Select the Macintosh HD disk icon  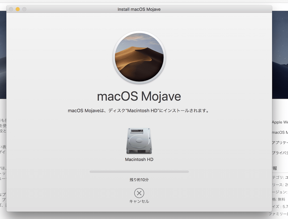[139, 141]
